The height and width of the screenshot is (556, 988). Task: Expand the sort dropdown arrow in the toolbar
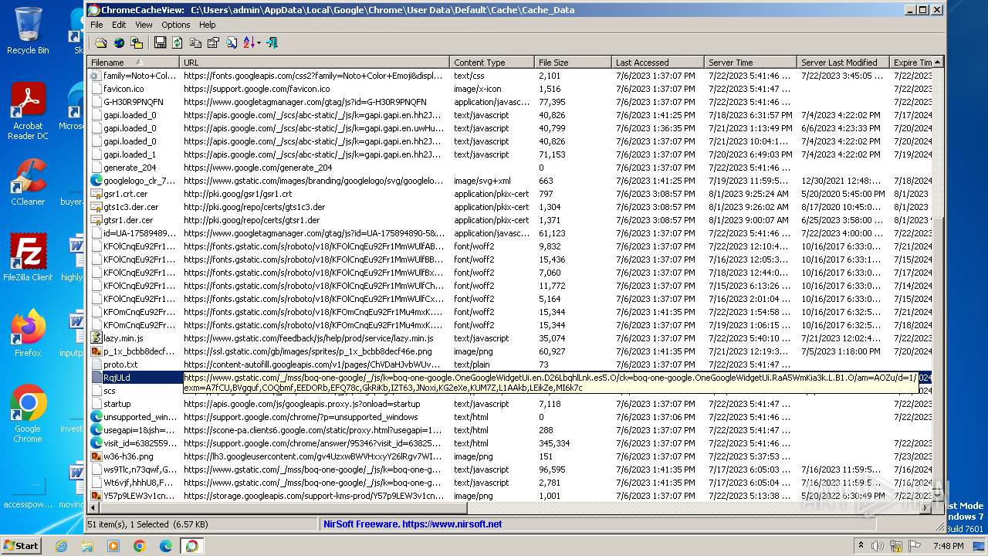(x=259, y=43)
